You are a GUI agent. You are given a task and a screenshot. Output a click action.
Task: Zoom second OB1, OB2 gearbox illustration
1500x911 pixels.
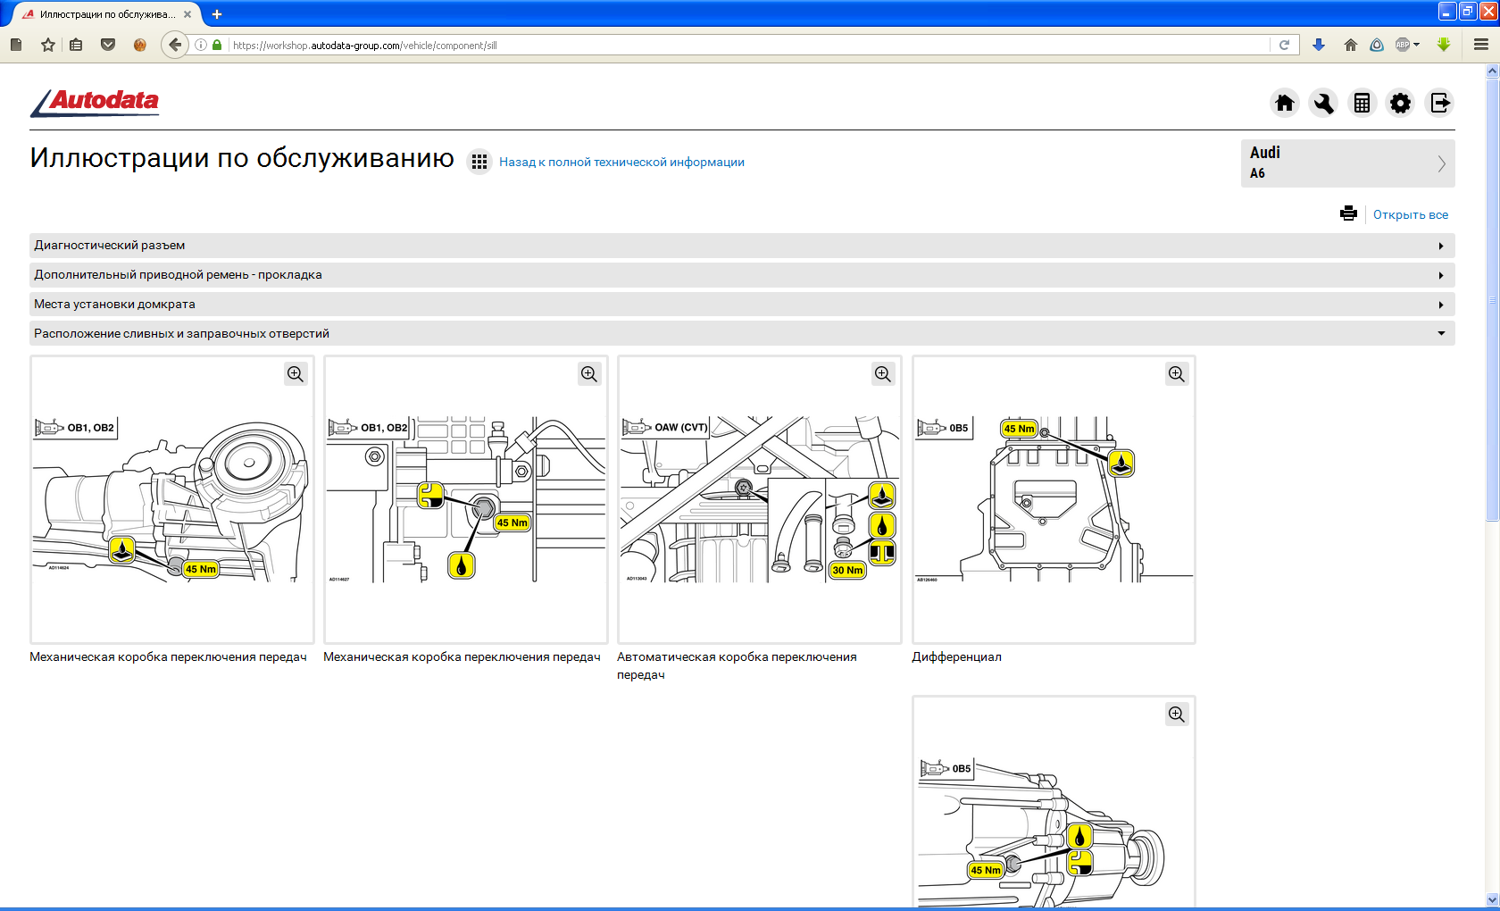(x=589, y=374)
